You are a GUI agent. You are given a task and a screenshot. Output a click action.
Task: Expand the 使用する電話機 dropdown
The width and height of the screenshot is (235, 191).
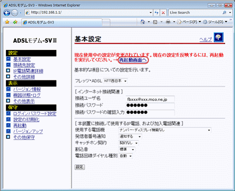[x=164, y=130]
